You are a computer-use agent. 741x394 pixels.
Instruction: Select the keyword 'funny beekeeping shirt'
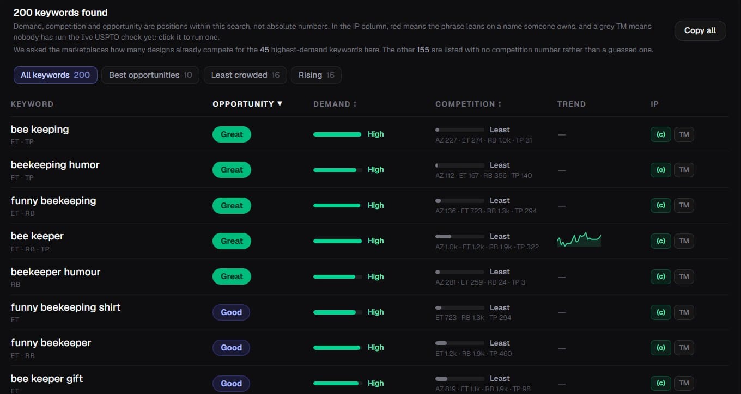click(x=65, y=307)
